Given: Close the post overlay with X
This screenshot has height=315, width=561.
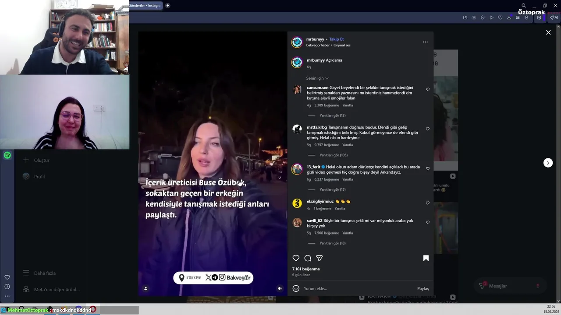Looking at the screenshot, I should point(548,32).
